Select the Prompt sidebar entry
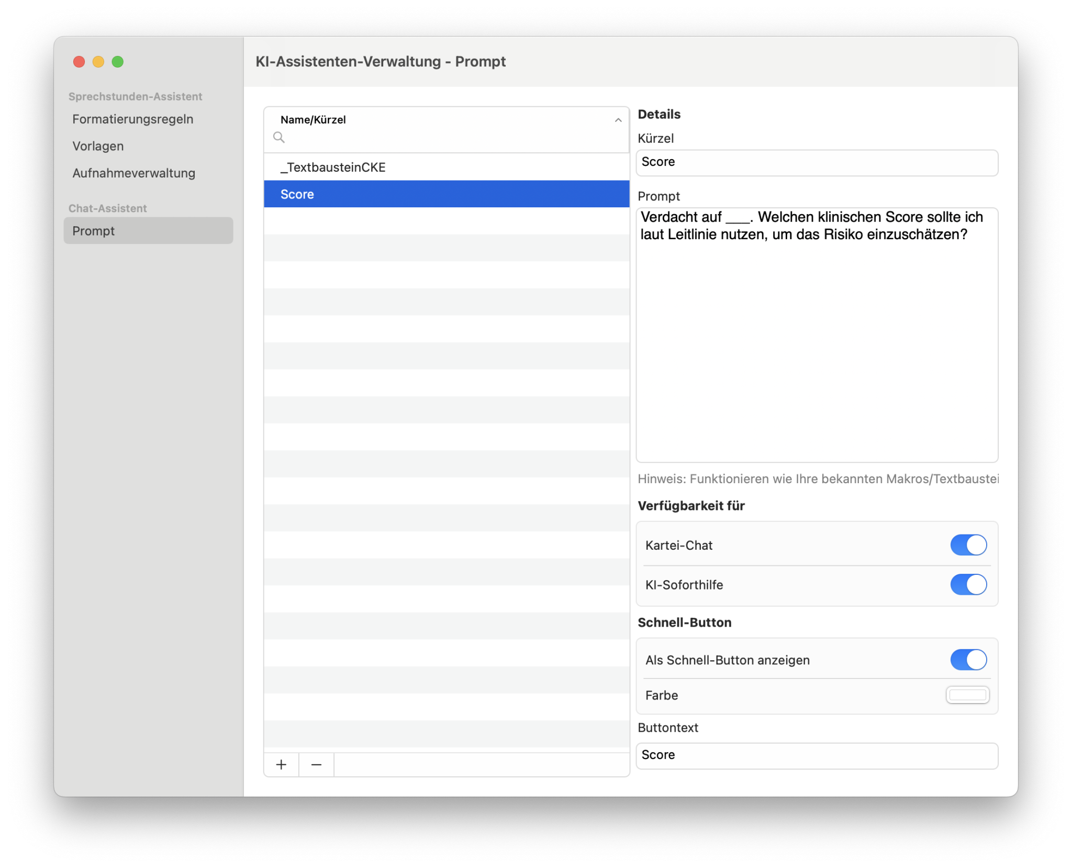This screenshot has height=868, width=1072. pos(148,230)
